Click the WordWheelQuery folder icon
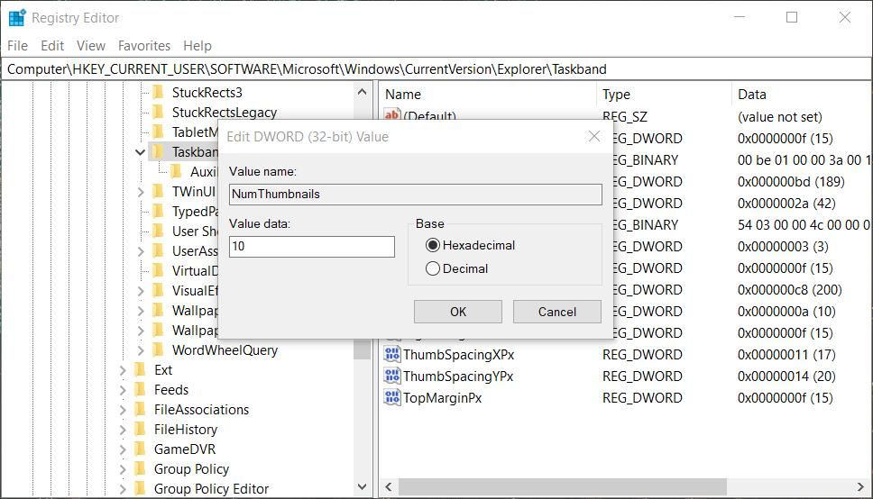Screen dimensions: 873x499 coord(158,349)
